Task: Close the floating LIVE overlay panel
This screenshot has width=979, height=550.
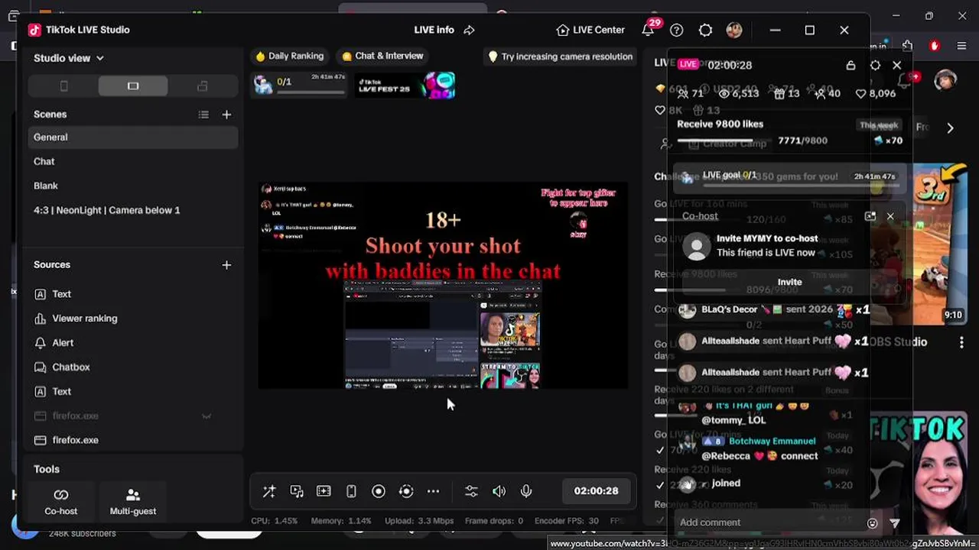Action: tap(897, 66)
